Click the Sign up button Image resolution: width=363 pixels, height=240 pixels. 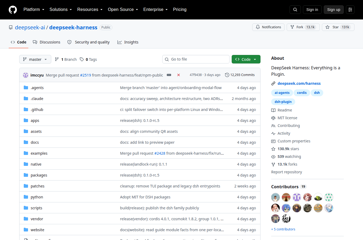[334, 10]
